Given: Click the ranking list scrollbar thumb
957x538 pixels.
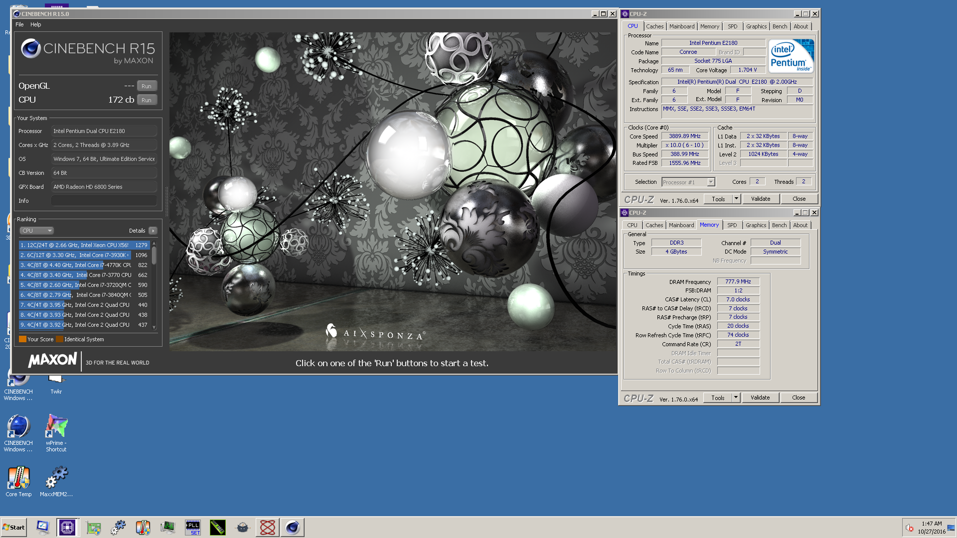Looking at the screenshot, I should click(154, 255).
